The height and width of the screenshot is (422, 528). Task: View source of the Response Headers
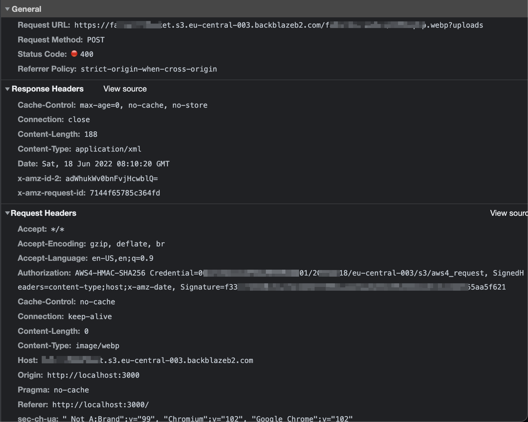[125, 89]
